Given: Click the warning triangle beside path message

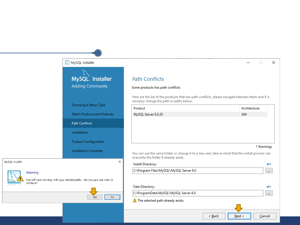Looking at the screenshot, I should (x=134, y=200).
